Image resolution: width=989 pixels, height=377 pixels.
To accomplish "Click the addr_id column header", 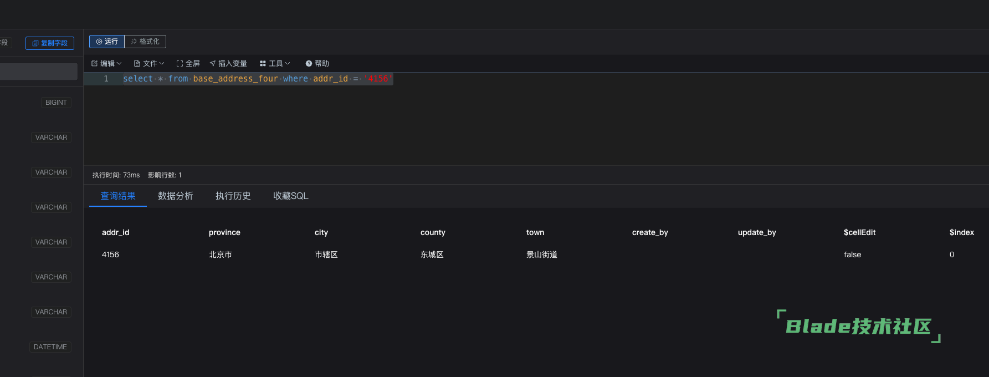I will coord(115,232).
